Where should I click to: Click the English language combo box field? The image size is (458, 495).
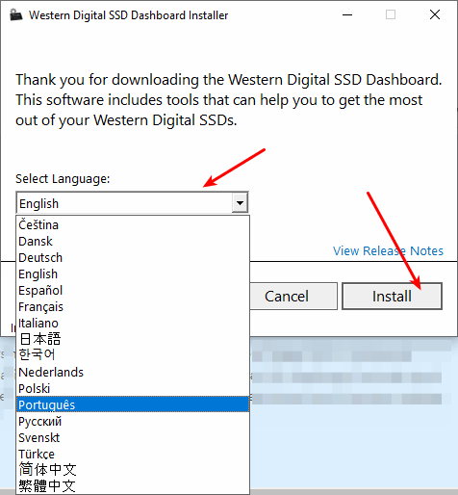(132, 203)
